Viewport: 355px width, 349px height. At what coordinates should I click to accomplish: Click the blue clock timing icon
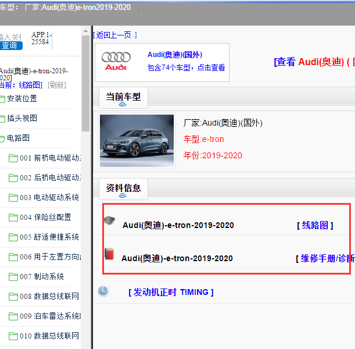(x=103, y=291)
